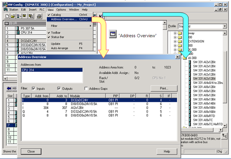This screenshot has width=231, height=159.
Task: Click the New document toolbar icon
Action: (7, 16)
